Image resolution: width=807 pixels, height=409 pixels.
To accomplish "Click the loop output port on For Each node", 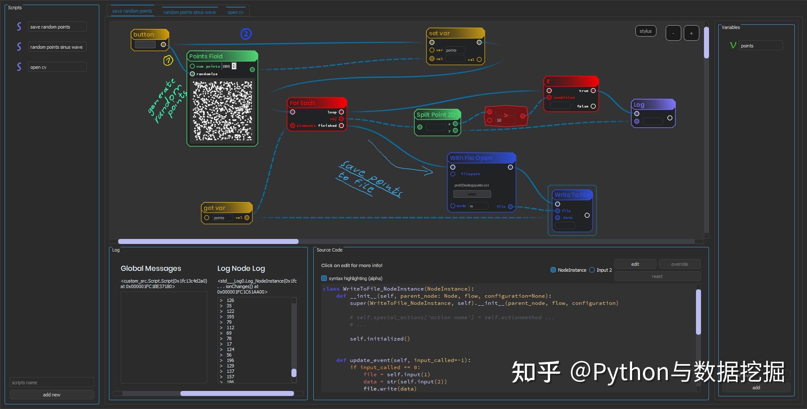I will pyautogui.click(x=341, y=112).
